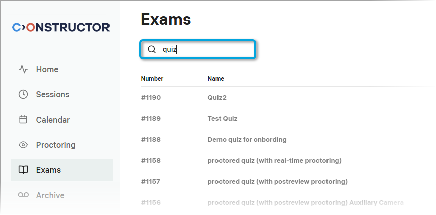Open proctored quiz with real-time proctoring

click(274, 160)
